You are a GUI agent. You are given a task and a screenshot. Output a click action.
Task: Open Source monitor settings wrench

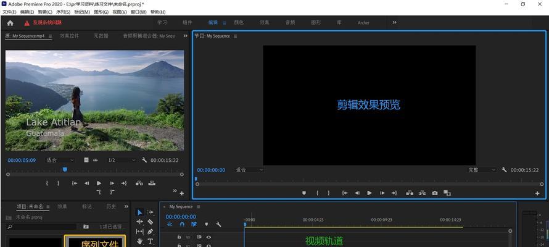144,160
